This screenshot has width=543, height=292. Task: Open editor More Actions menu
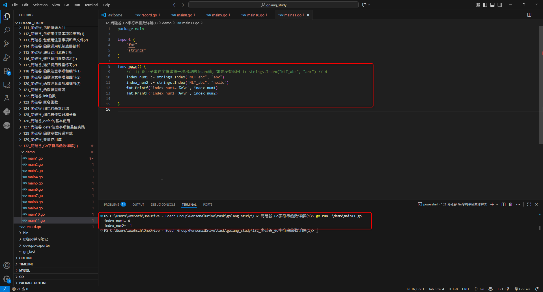click(536, 15)
